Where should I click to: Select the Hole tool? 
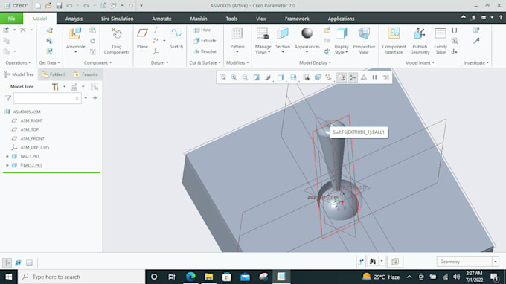click(x=202, y=30)
